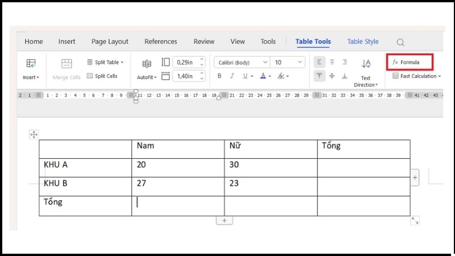The image size is (455, 256).
Task: Open the Fast Calculation dropdown
Action: click(x=418, y=76)
